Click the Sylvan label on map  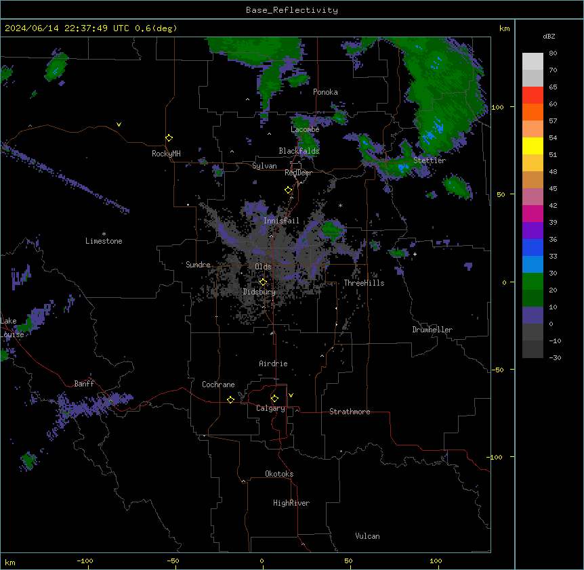(264, 166)
